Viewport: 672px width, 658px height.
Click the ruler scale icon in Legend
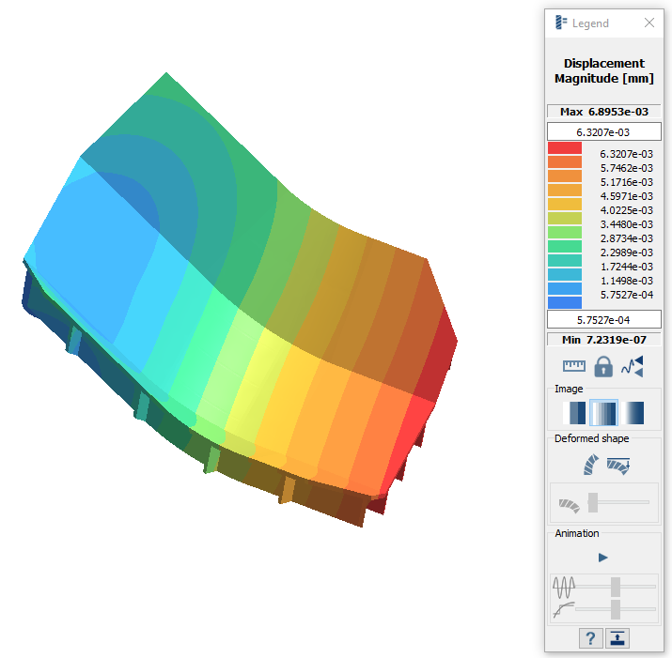[x=573, y=367]
